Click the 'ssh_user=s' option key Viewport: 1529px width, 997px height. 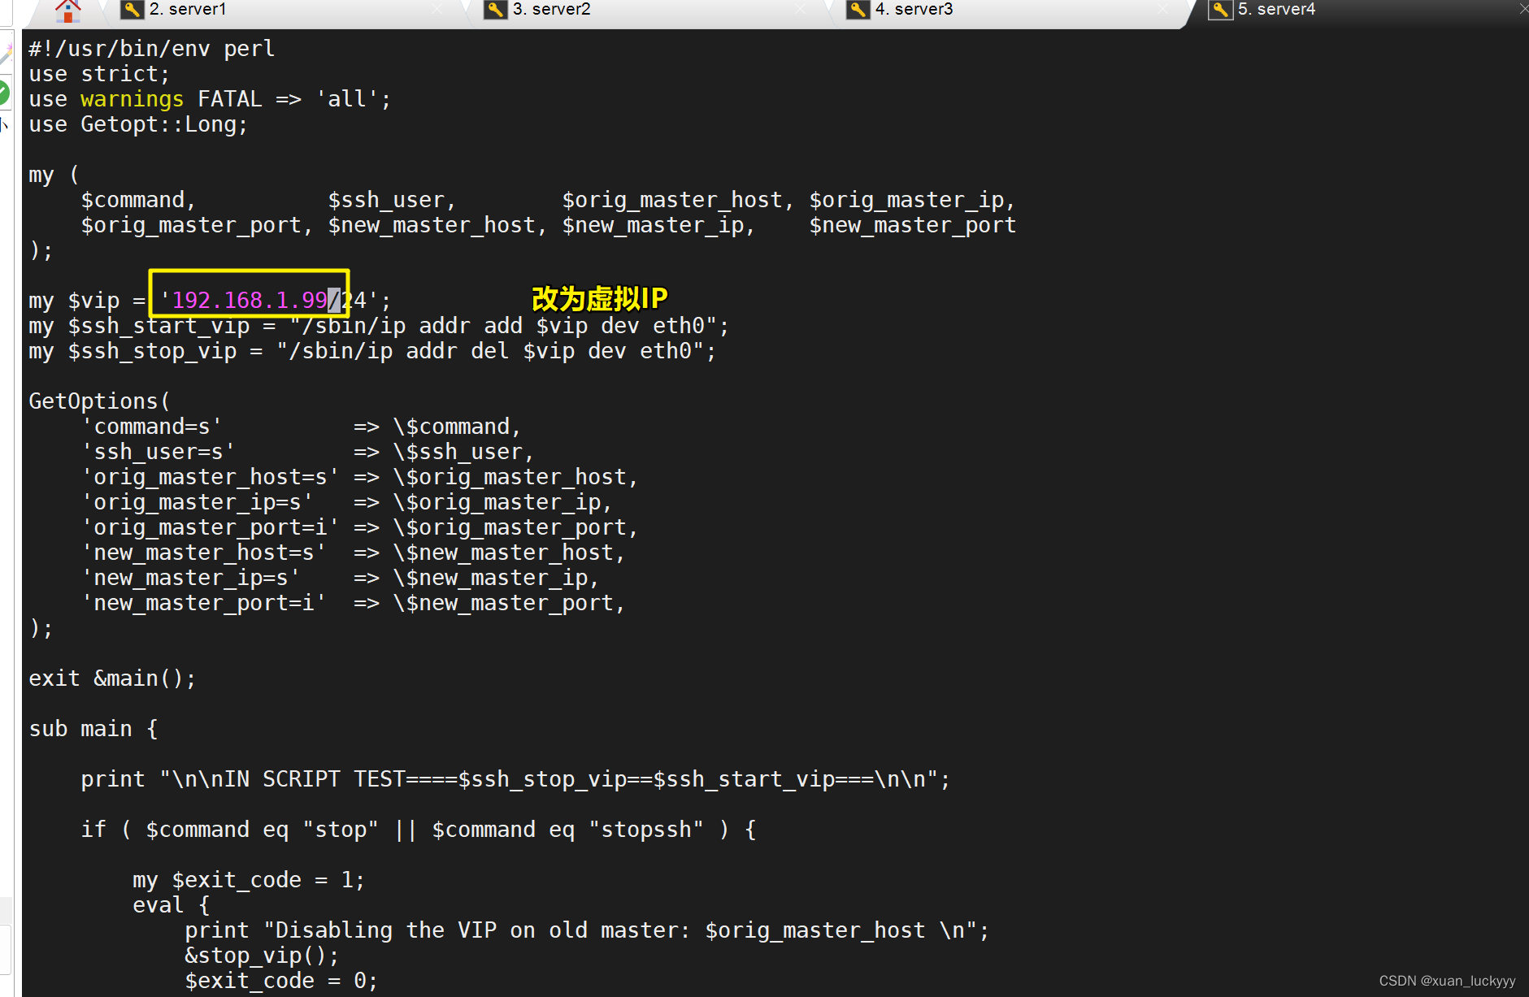[159, 452]
